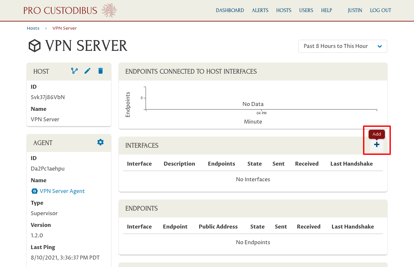The height and width of the screenshot is (267, 414).
Task: Click the version value 1.2.0
Action: [37, 235]
